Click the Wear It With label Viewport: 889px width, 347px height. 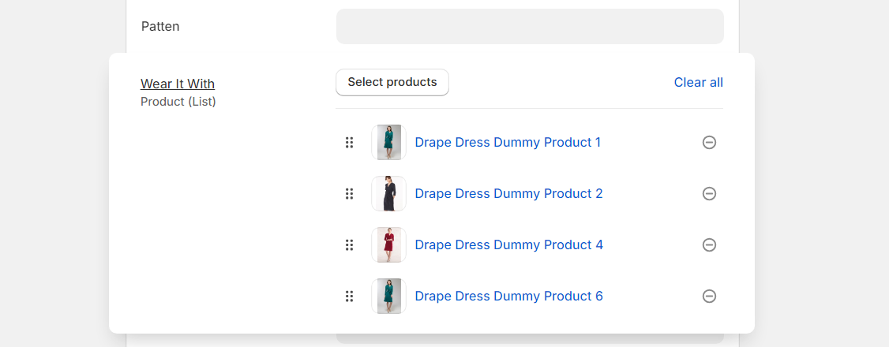click(x=178, y=84)
